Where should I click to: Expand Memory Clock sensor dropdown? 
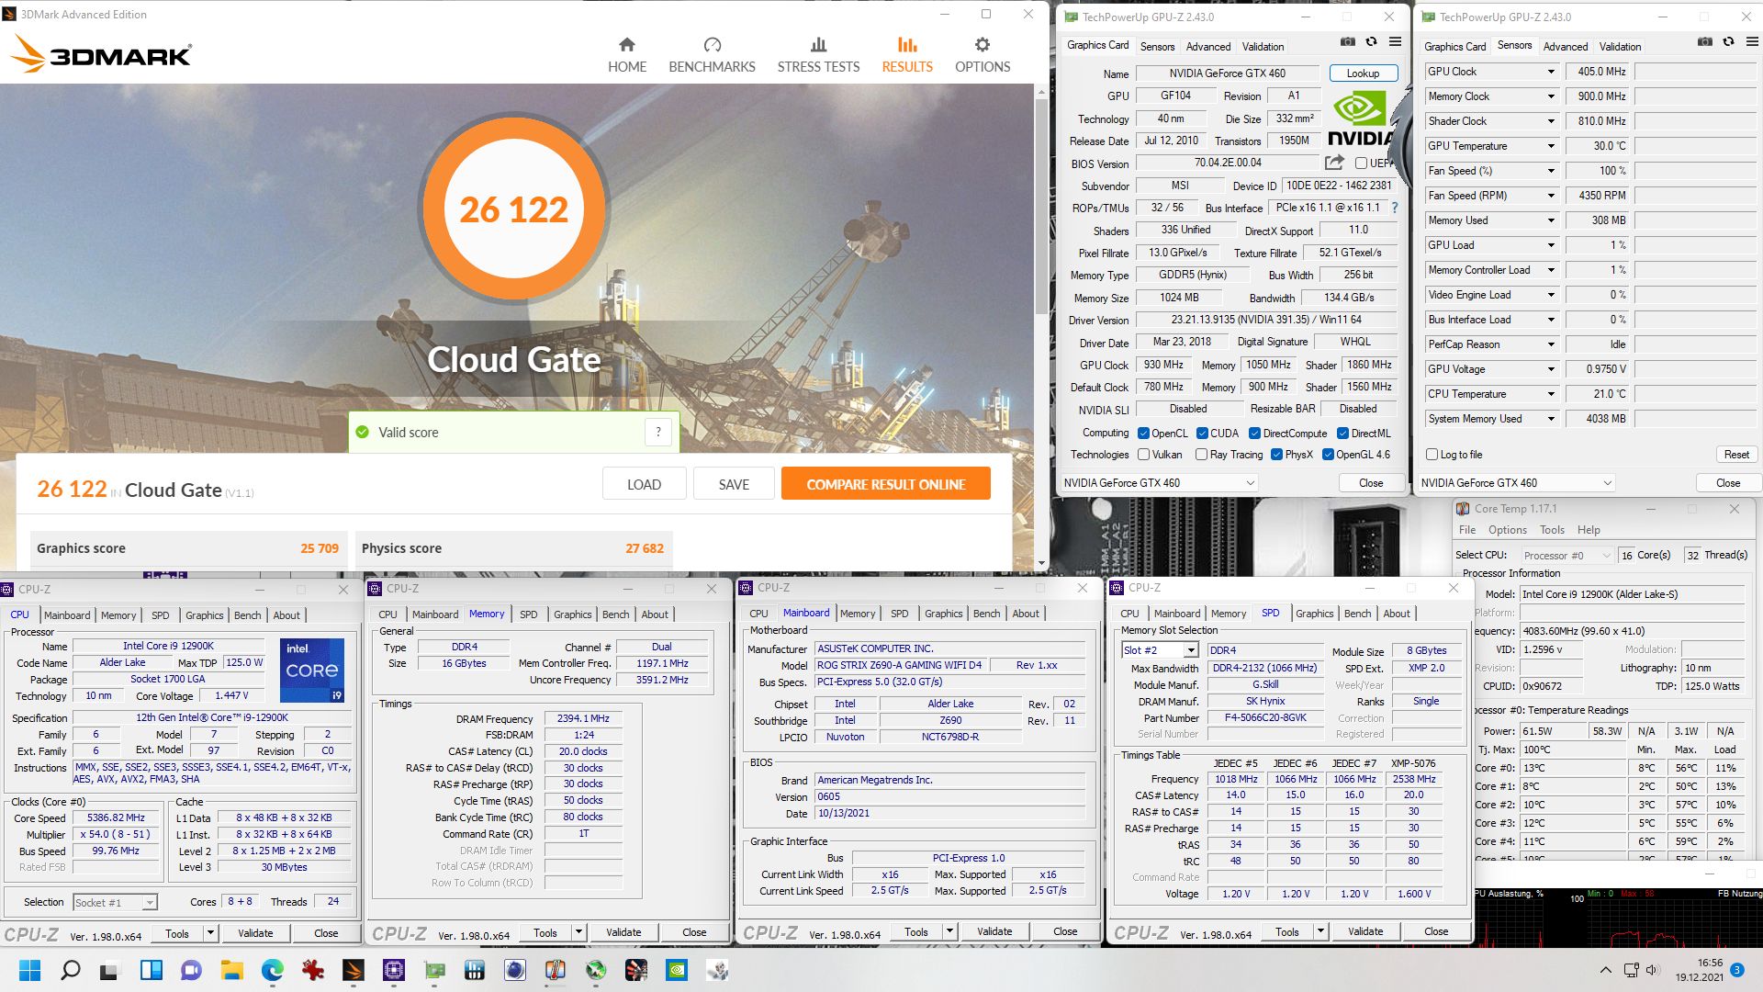(x=1551, y=96)
